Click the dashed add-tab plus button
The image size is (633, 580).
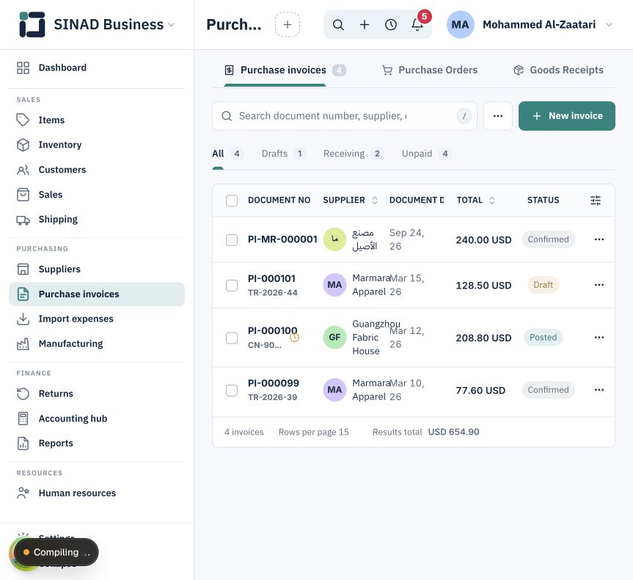(x=288, y=25)
